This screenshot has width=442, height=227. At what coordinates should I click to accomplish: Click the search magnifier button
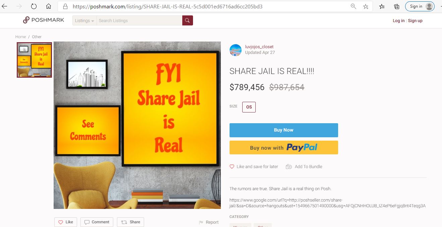[188, 20]
